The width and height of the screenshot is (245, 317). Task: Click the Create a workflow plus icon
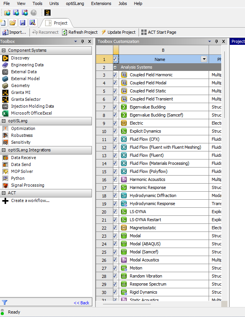(x=5, y=201)
